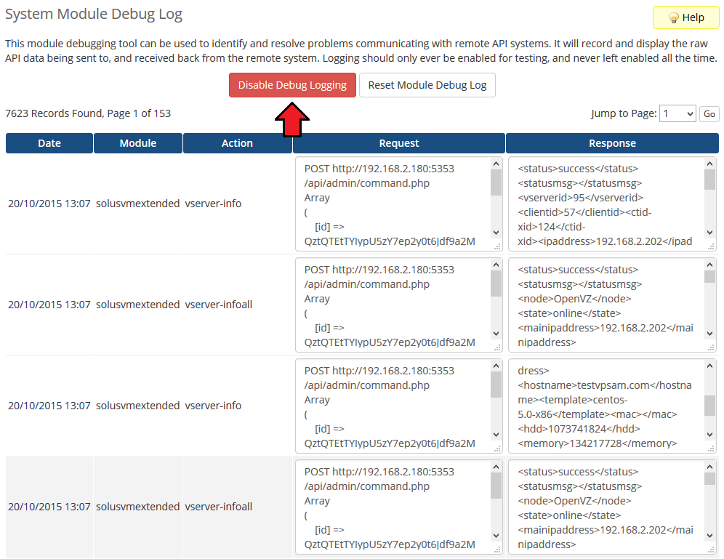This screenshot has height=559, width=724.
Task: Click scroll up arrow in third Request box
Action: tap(496, 366)
